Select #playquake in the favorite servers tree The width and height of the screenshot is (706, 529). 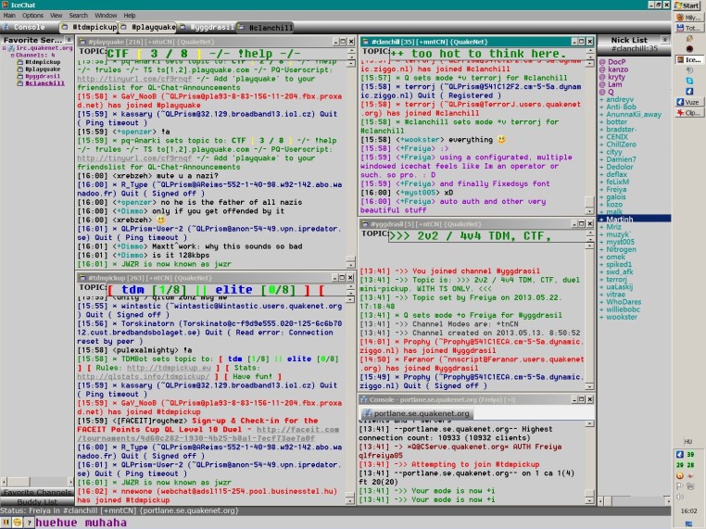click(x=44, y=69)
